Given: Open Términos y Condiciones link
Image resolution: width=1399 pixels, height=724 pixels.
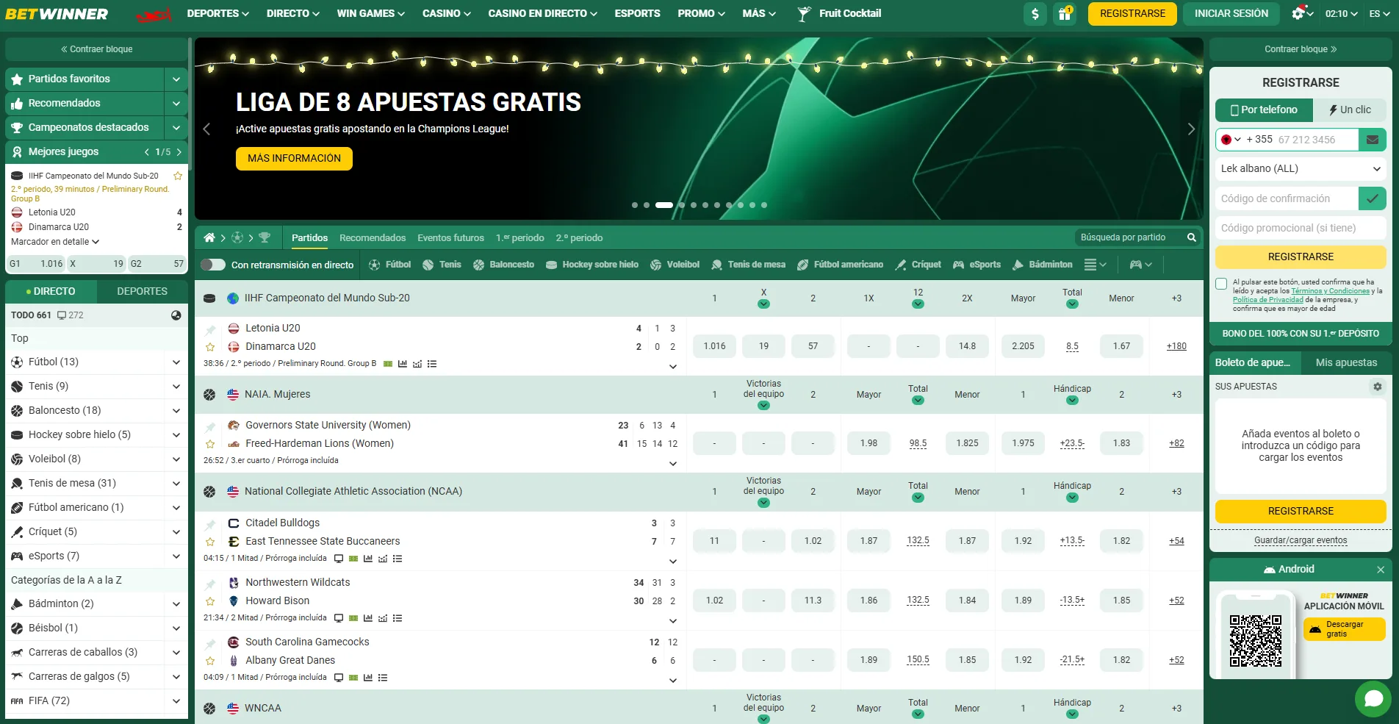Looking at the screenshot, I should click(x=1330, y=291).
